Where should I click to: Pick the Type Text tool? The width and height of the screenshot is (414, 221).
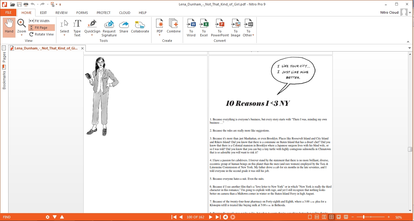coord(77,28)
